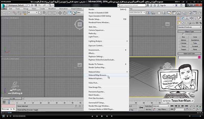Viewport: 204px width, 119px height.
Task: Choose Render Setup from the menu
Action: pos(106,19)
